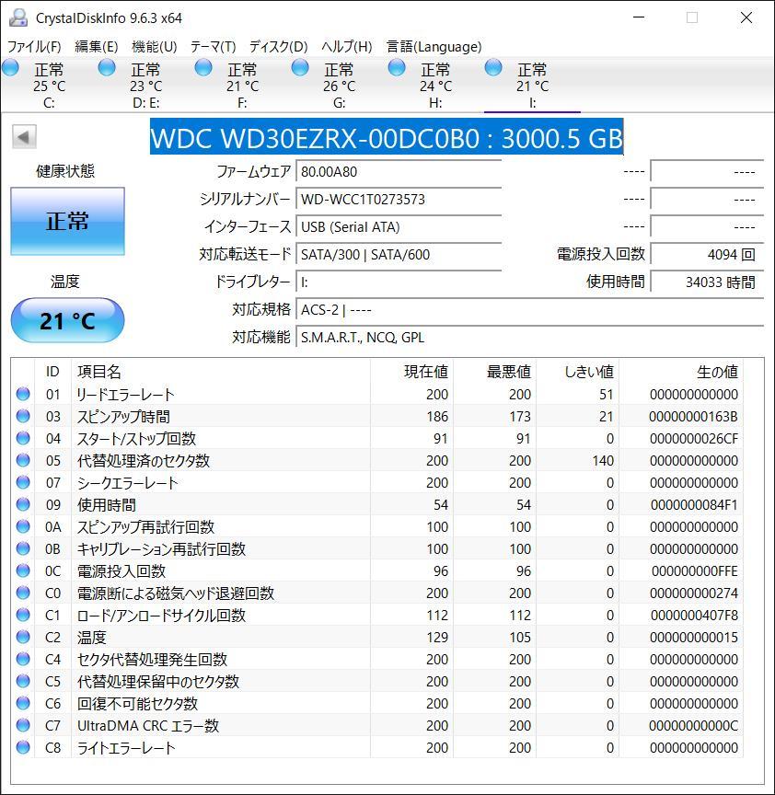Click status orb for attribute C5 row
The width and height of the screenshot is (775, 795).
23,681
